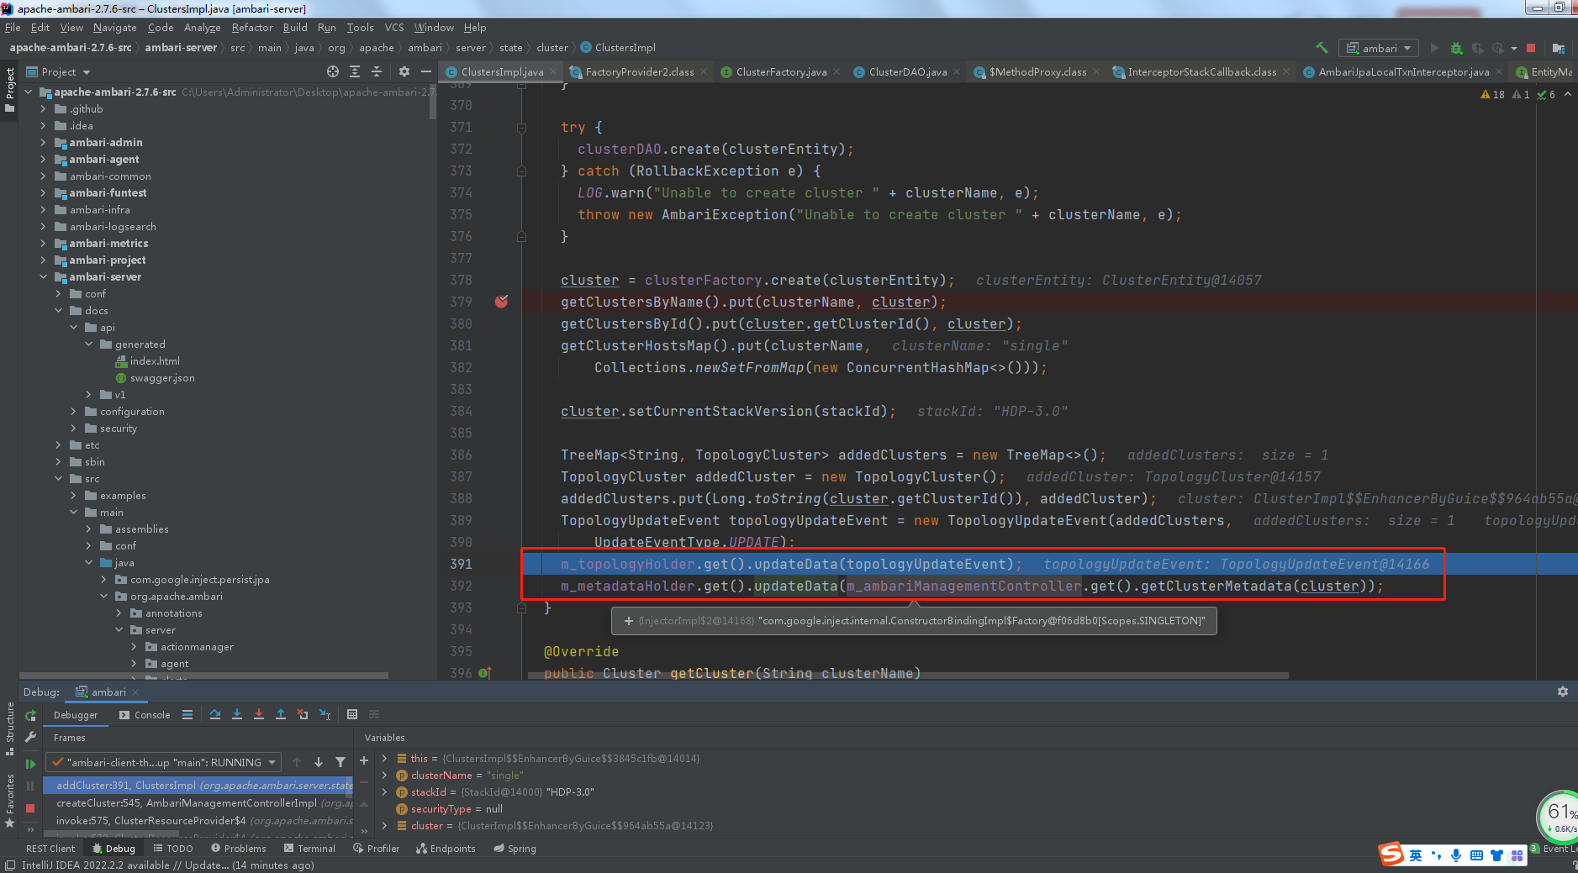1578x873 pixels.
Task: Open Profiler tool window button
Action: [377, 849]
